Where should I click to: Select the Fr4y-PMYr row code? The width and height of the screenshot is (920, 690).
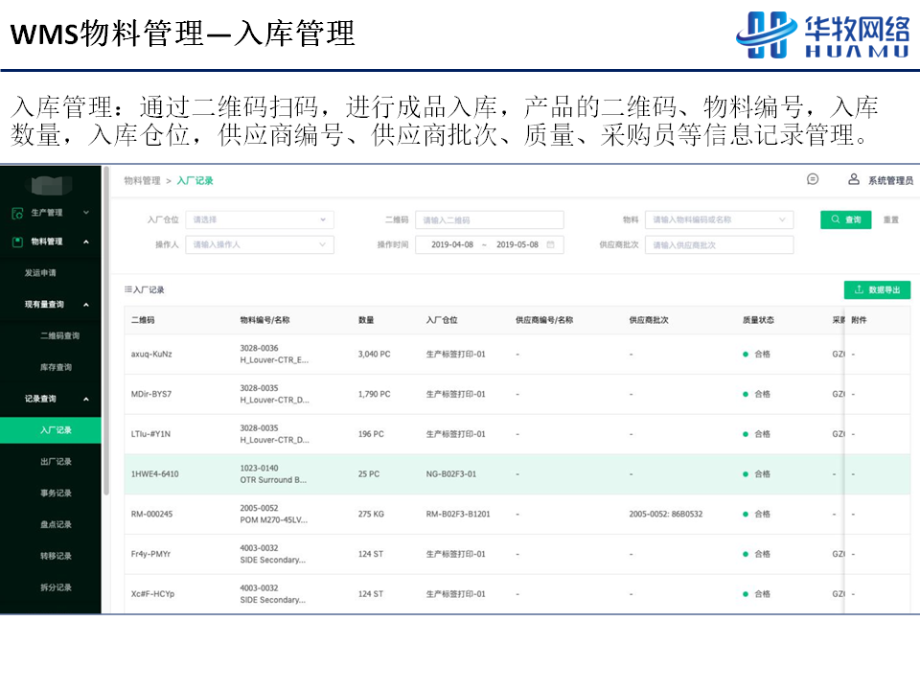pyautogui.click(x=150, y=554)
